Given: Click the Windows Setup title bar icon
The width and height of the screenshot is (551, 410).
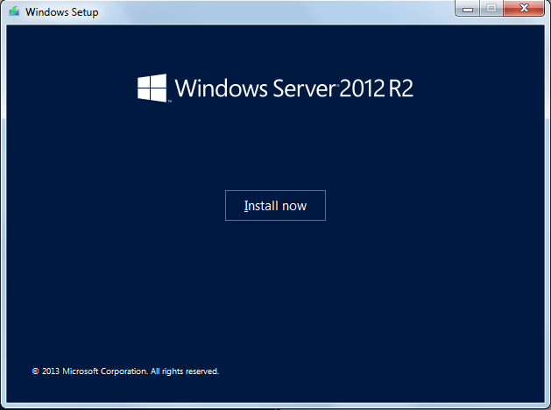Looking at the screenshot, I should pos(14,12).
